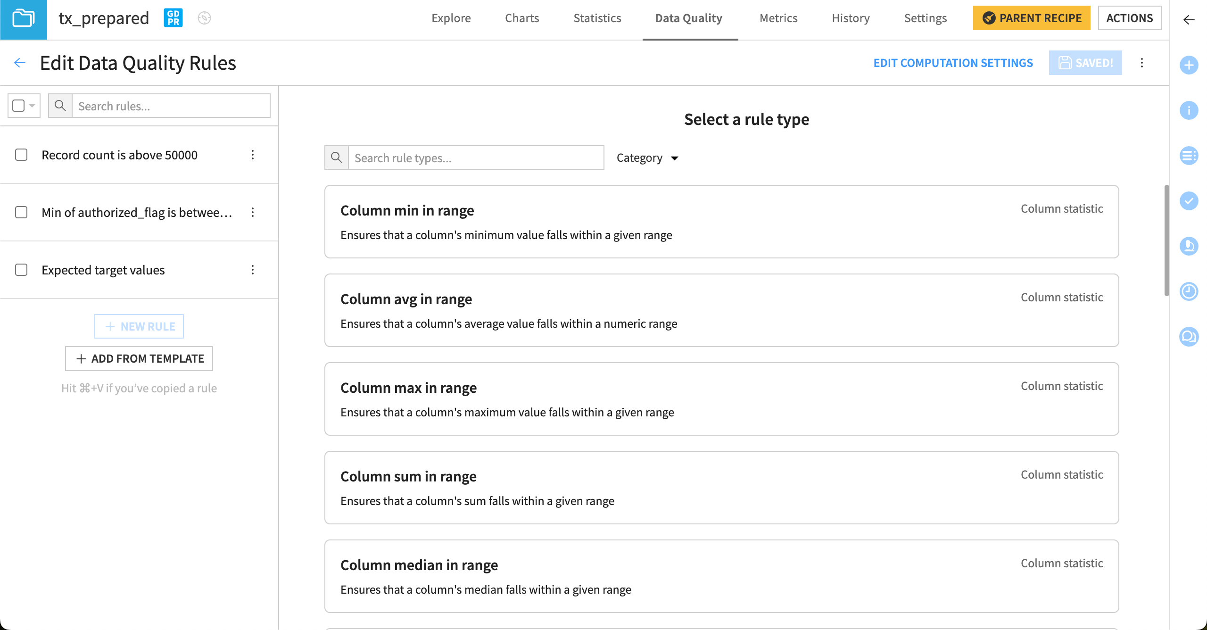This screenshot has width=1207, height=630.
Task: Click the three-dot menu beside Record count rule
Action: point(254,155)
